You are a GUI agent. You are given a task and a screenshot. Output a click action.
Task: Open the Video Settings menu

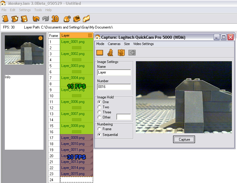click(x=143, y=44)
